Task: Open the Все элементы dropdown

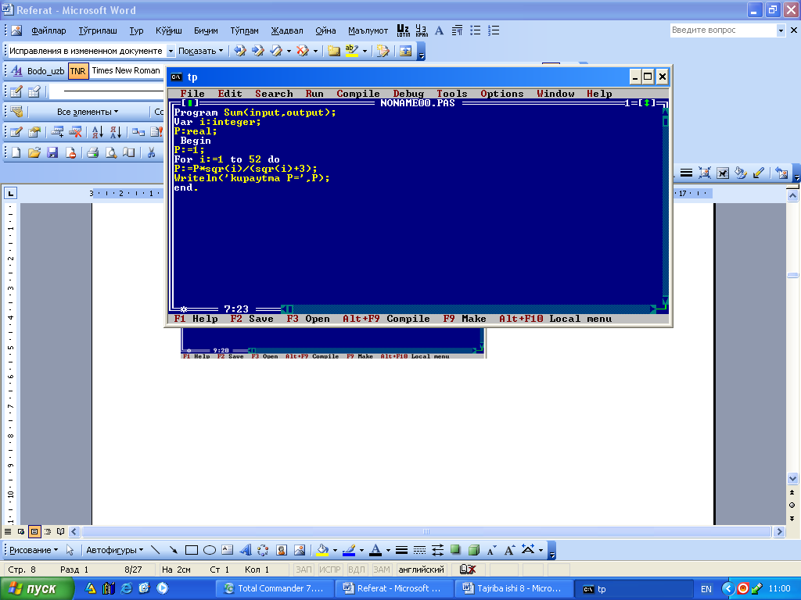Action: point(86,112)
